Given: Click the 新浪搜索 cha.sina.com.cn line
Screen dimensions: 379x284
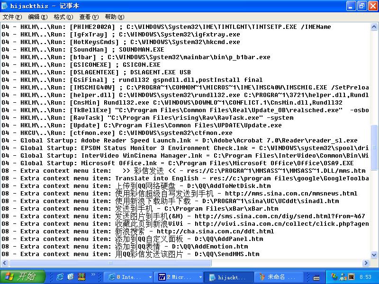Looking at the screenshot, I should click(x=138, y=231).
